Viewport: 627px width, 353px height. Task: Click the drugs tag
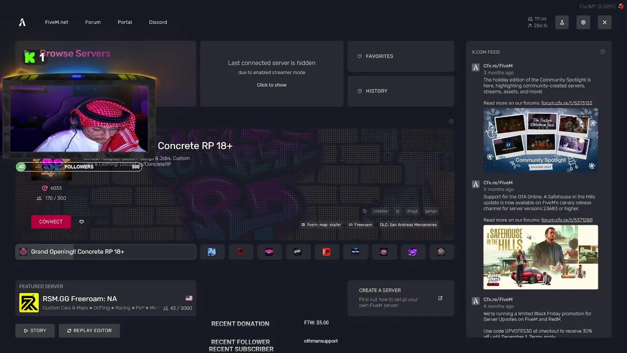click(412, 211)
